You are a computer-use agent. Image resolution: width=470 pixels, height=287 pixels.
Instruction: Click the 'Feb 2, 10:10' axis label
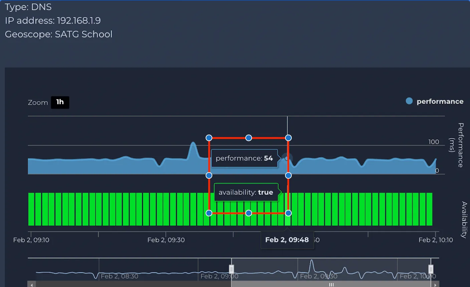click(x=436, y=240)
